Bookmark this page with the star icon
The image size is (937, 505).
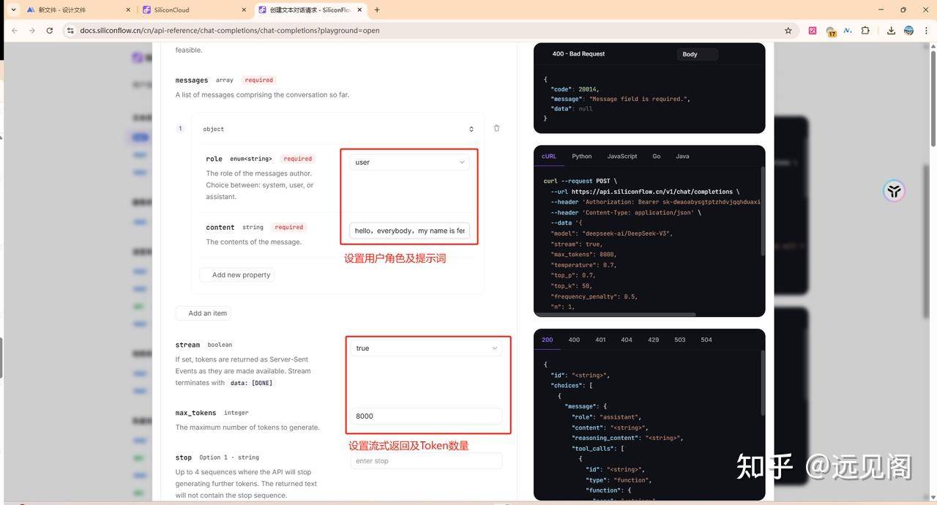pos(788,31)
